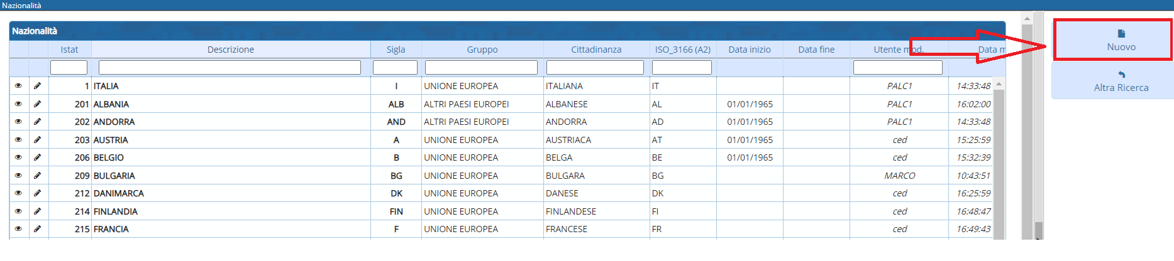Click the page's vertical scrollbar track
This screenshot has height=261, width=1174.
pyautogui.click(x=1027, y=125)
